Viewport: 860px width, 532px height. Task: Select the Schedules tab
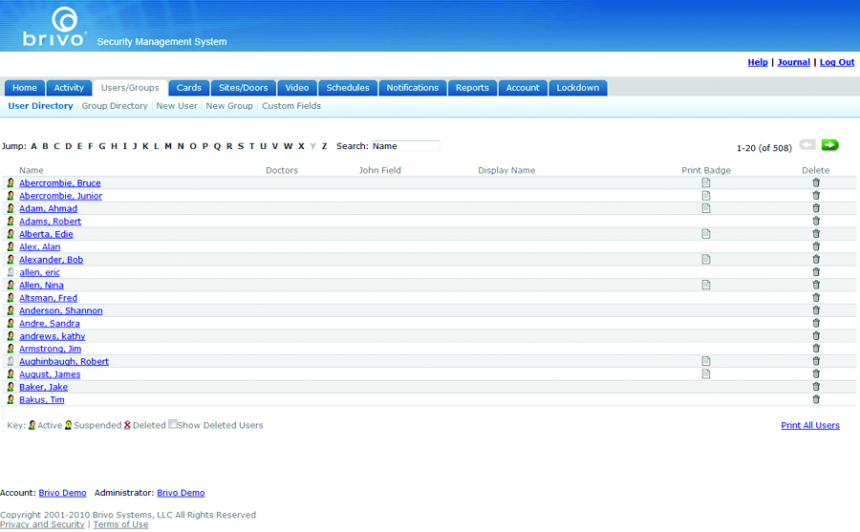click(348, 88)
